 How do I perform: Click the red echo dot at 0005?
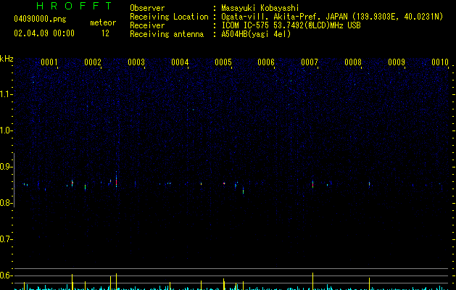224,183
